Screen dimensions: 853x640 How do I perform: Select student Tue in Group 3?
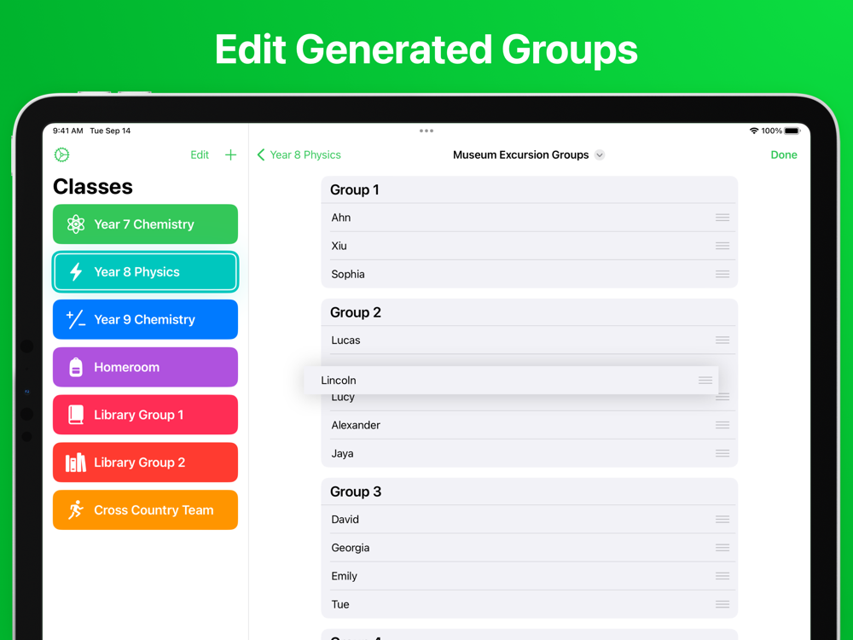point(530,605)
